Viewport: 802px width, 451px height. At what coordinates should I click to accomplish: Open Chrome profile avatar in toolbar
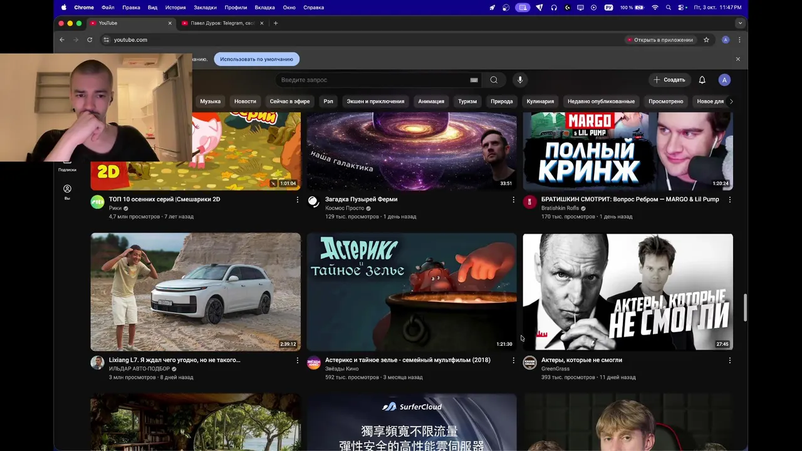coord(726,39)
